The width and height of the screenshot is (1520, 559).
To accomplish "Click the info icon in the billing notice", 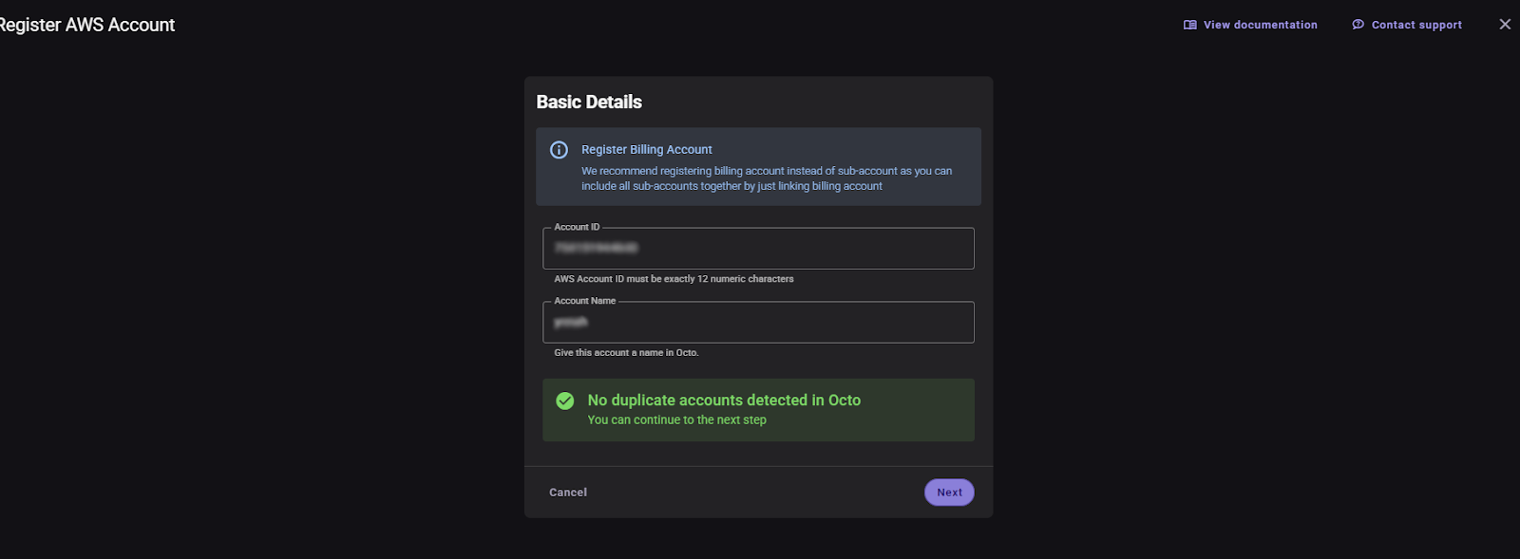I will pos(559,150).
